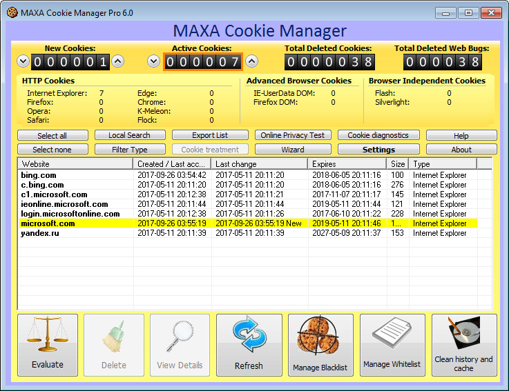The height and width of the screenshot is (391, 509).
Task: Open View Details magnifier button
Action: pyautogui.click(x=180, y=345)
